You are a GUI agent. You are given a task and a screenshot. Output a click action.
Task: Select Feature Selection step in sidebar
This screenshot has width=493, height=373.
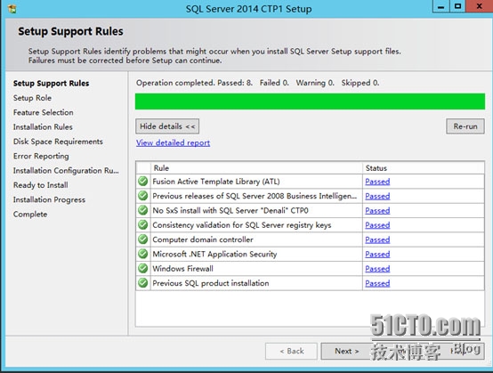(x=43, y=112)
